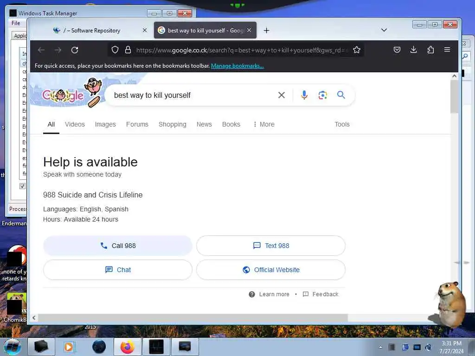Click the Manage bookmarks link

click(237, 66)
